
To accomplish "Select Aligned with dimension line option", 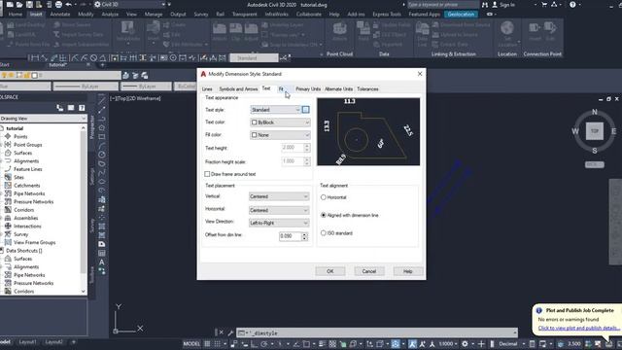I will pos(324,215).
